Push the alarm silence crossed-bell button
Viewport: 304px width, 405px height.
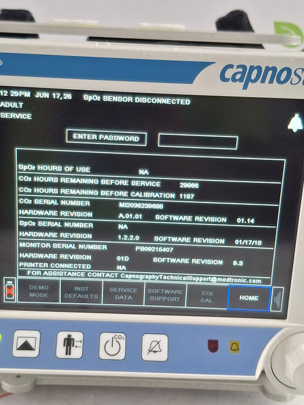[155, 347]
